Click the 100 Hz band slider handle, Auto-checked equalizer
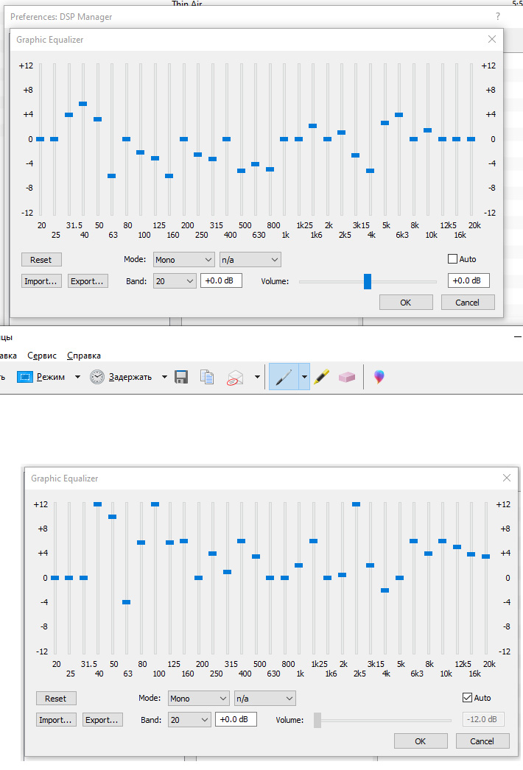 click(155, 504)
